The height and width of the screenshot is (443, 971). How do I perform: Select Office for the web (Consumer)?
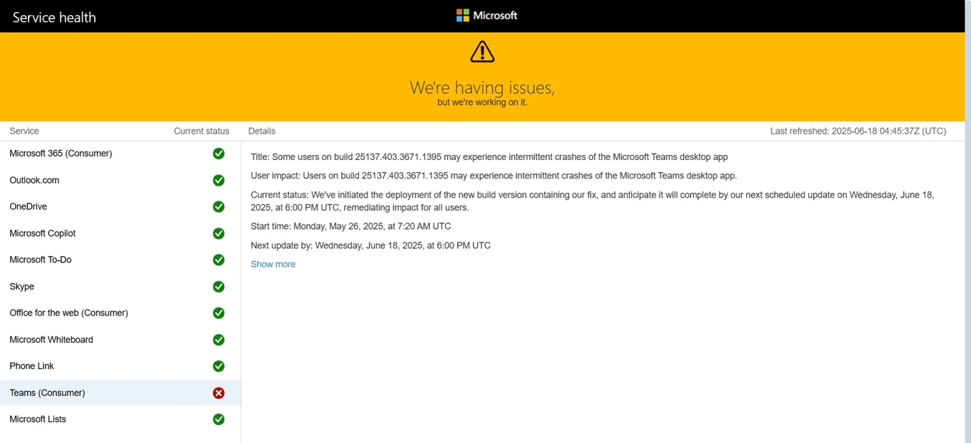click(120, 313)
